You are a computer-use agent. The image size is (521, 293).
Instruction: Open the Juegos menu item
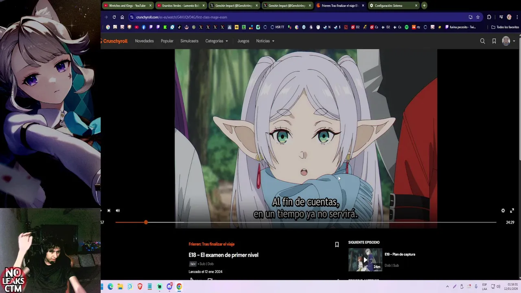point(243,41)
